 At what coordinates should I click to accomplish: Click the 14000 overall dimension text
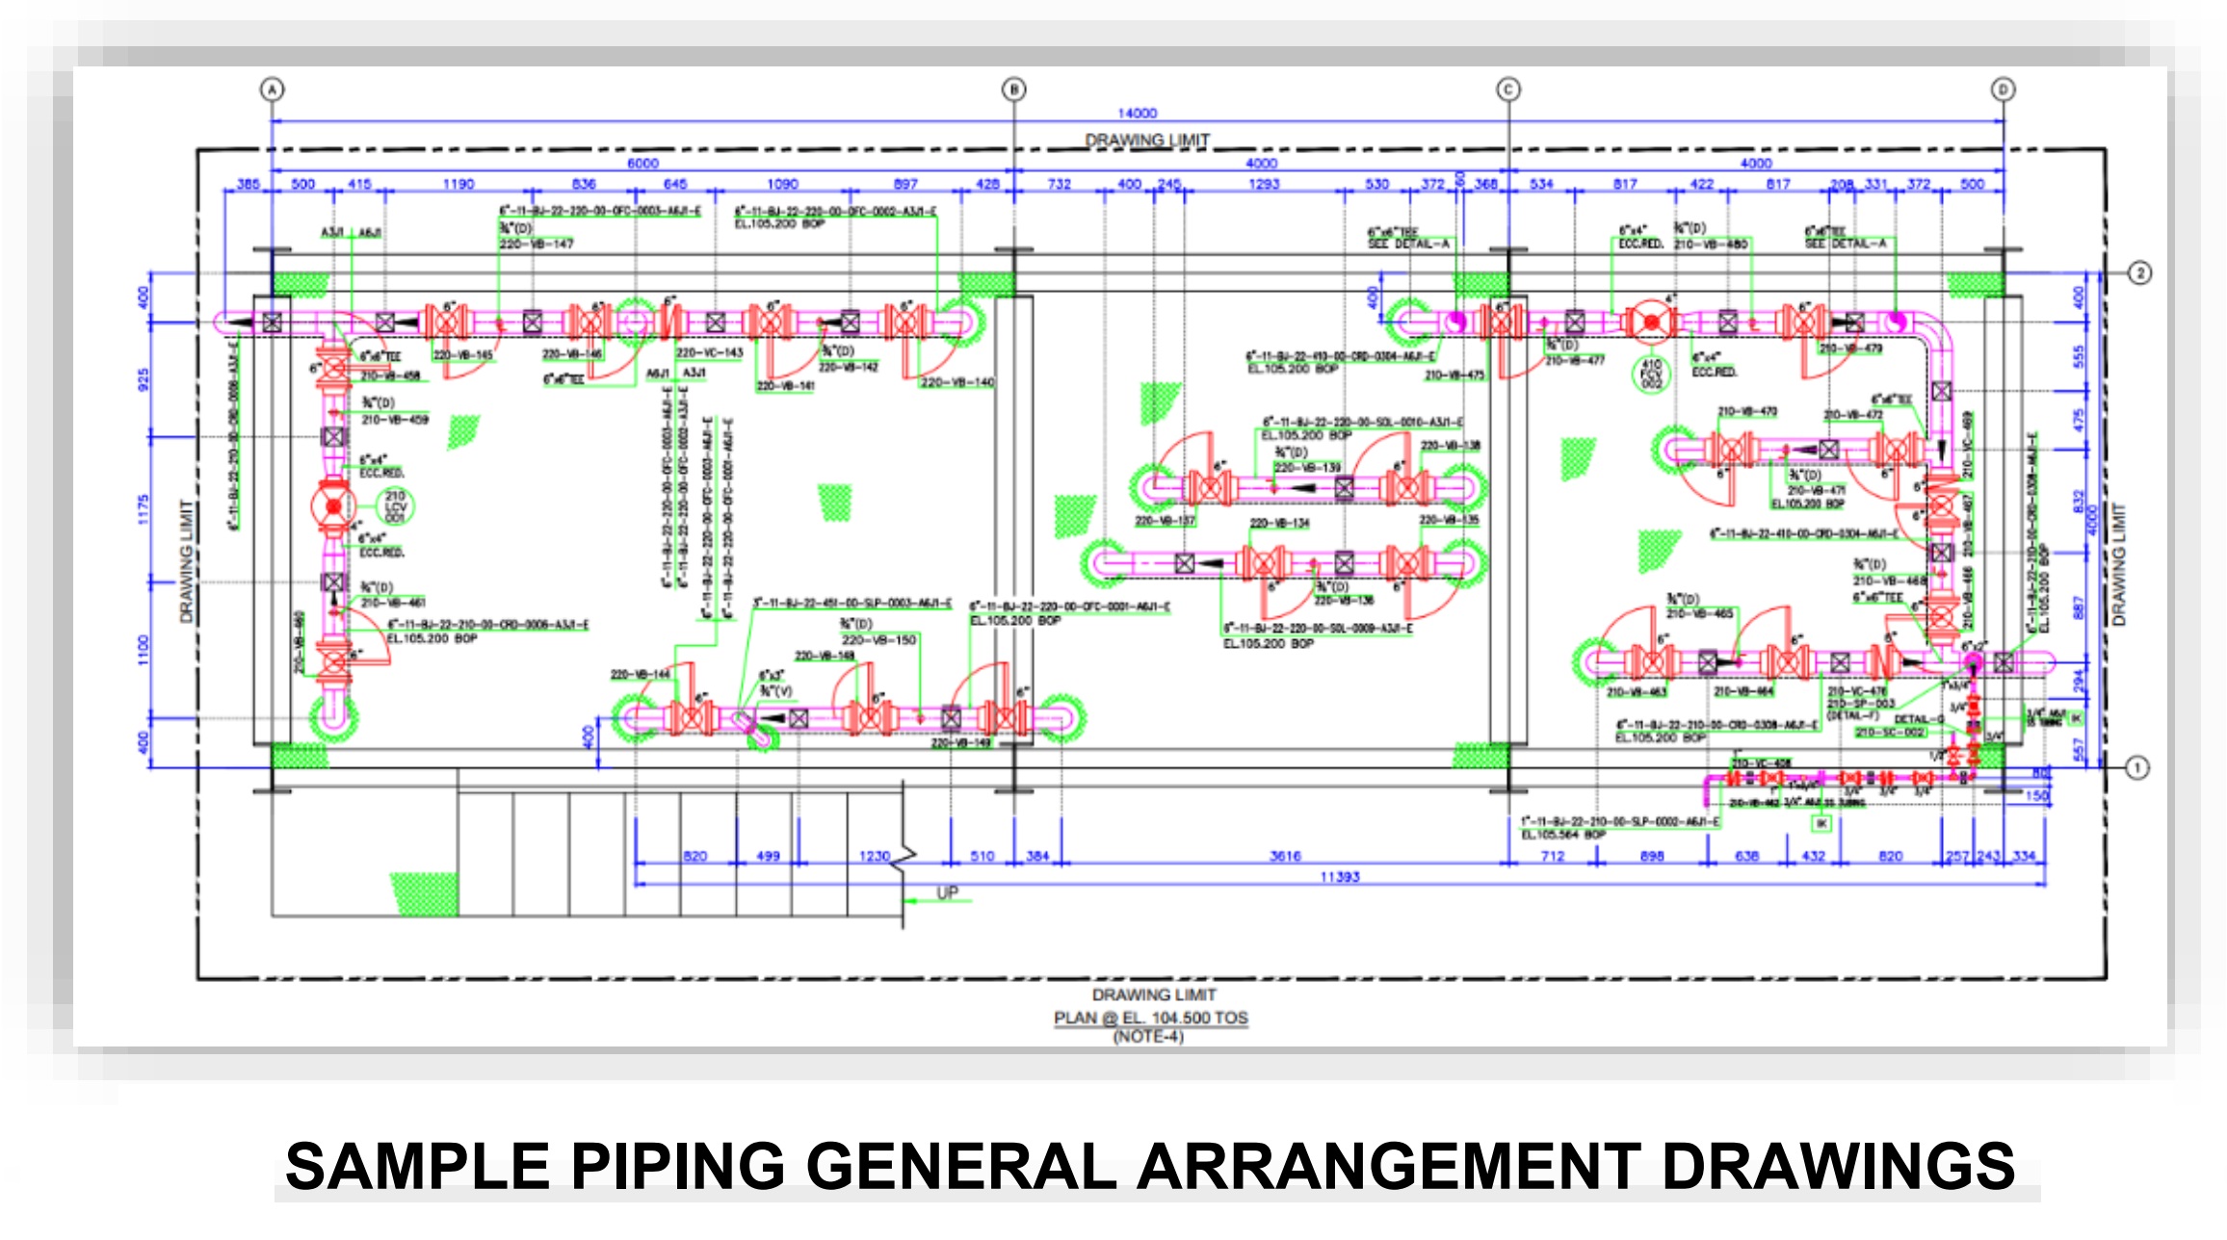coord(1137,113)
